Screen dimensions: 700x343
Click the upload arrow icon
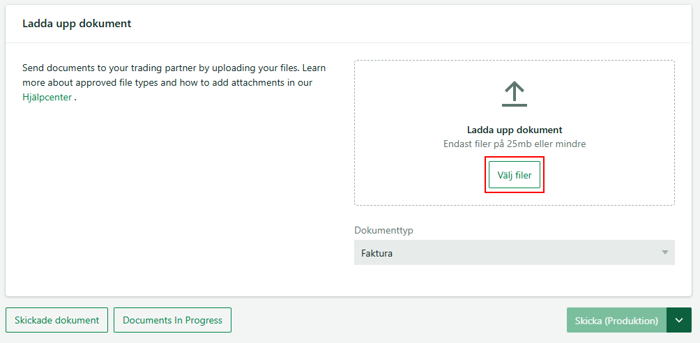[515, 94]
